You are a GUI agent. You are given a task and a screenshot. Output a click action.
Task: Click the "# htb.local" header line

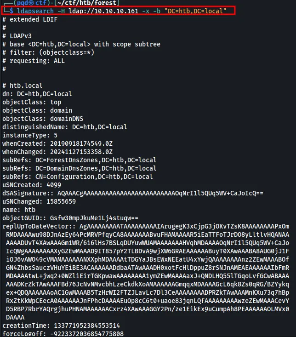click(22, 86)
